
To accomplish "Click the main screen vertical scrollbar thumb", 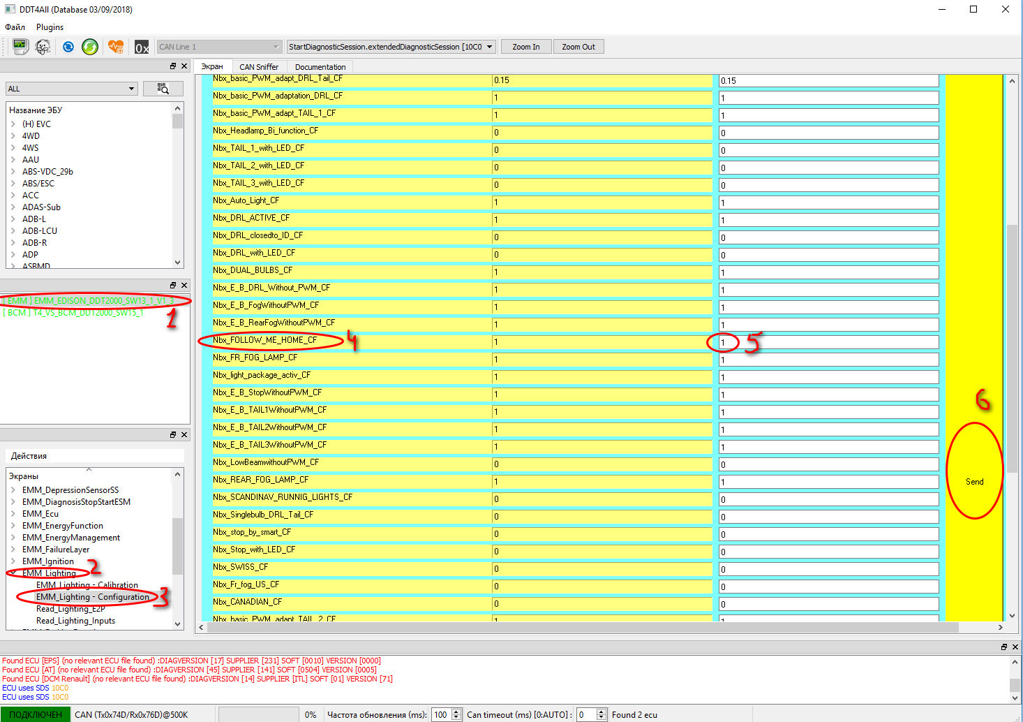I will click(1012, 348).
